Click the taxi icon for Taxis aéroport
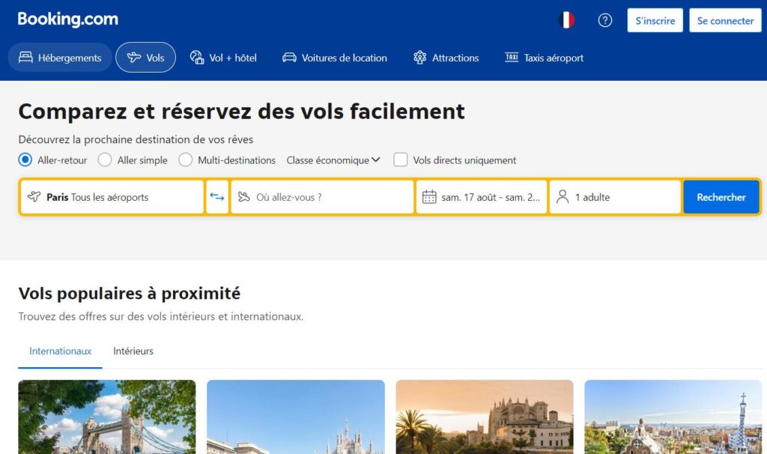 512,58
